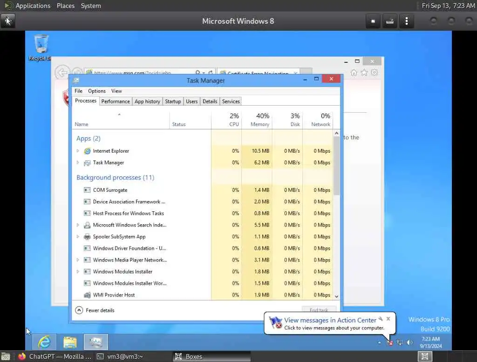
Task: Click the volume speaker tray icon
Action: pyautogui.click(x=410, y=343)
